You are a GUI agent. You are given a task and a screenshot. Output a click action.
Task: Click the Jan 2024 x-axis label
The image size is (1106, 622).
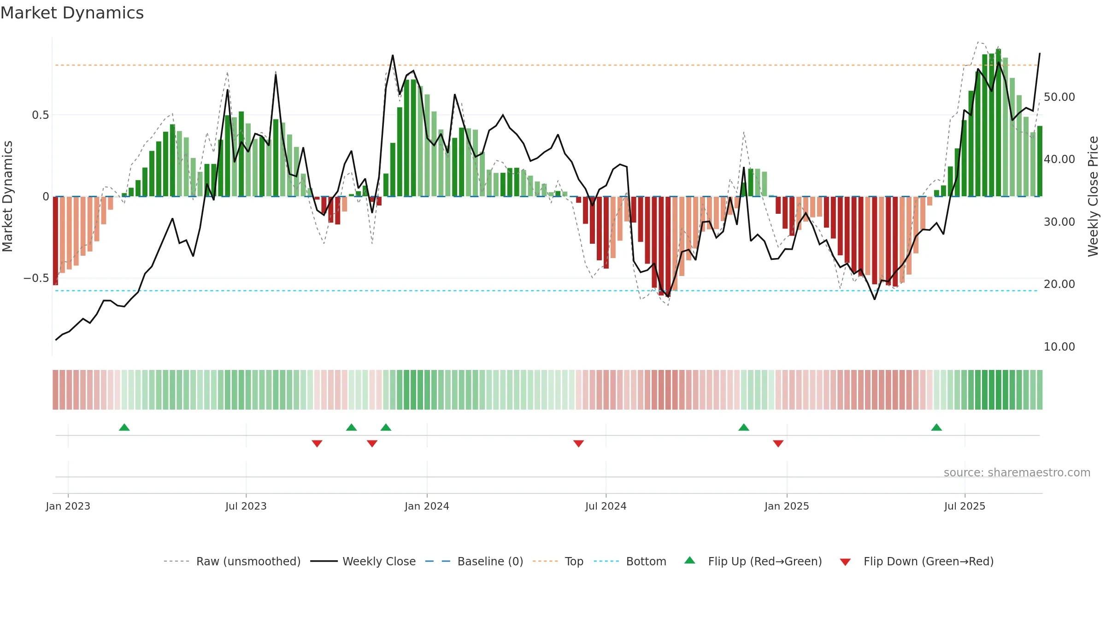pos(427,506)
